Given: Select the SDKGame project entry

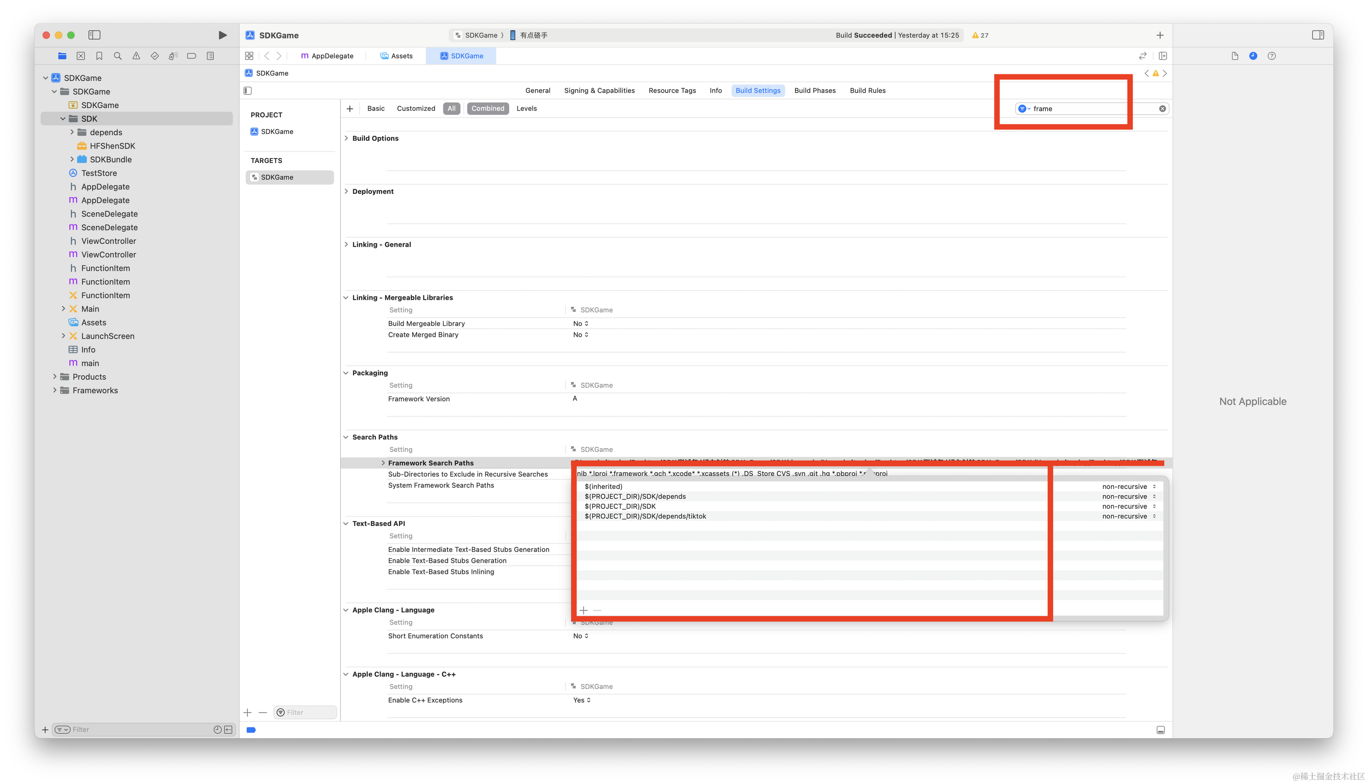Looking at the screenshot, I should tap(276, 131).
